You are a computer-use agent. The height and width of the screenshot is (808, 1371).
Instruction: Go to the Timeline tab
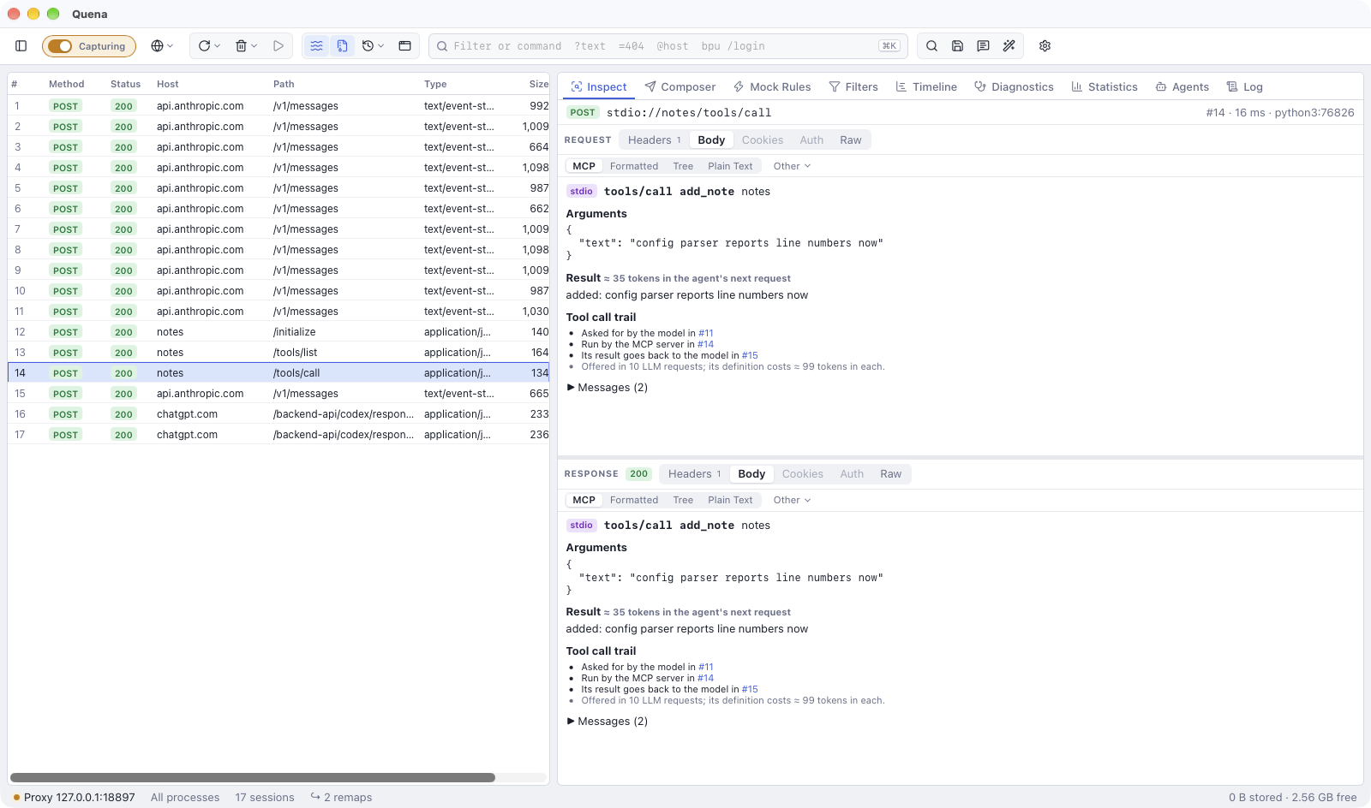pyautogui.click(x=926, y=87)
